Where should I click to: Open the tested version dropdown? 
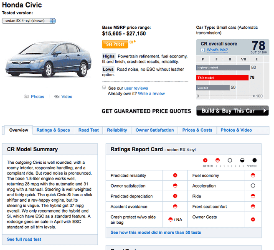[x=29, y=21]
